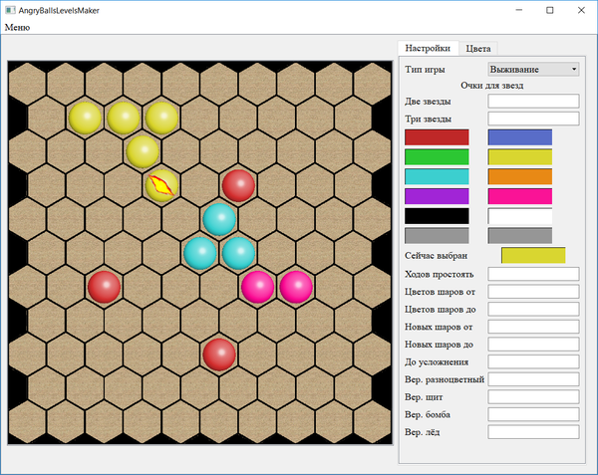Viewport: 598px width, 475px height.
Task: Pick the red color swatch
Action: pyautogui.click(x=437, y=137)
